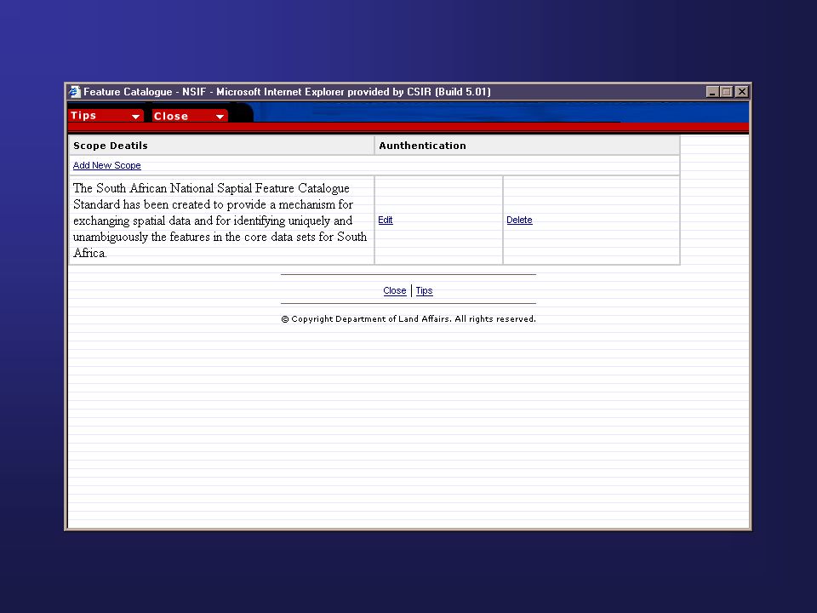Click the Add New Scope link
This screenshot has height=613, width=817.
point(107,165)
